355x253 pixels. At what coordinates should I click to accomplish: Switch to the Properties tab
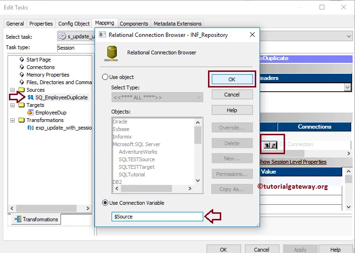(x=41, y=24)
